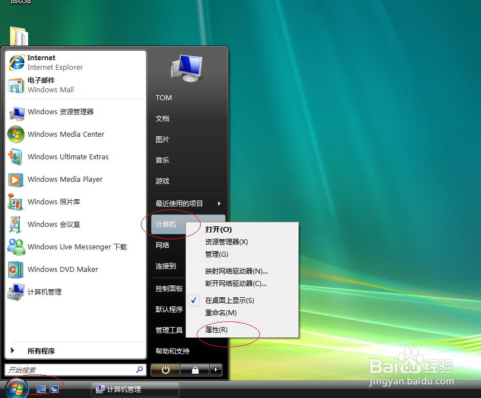Choose 管理(G) in context menu
Screen dimensions: 481x398
click(x=217, y=254)
